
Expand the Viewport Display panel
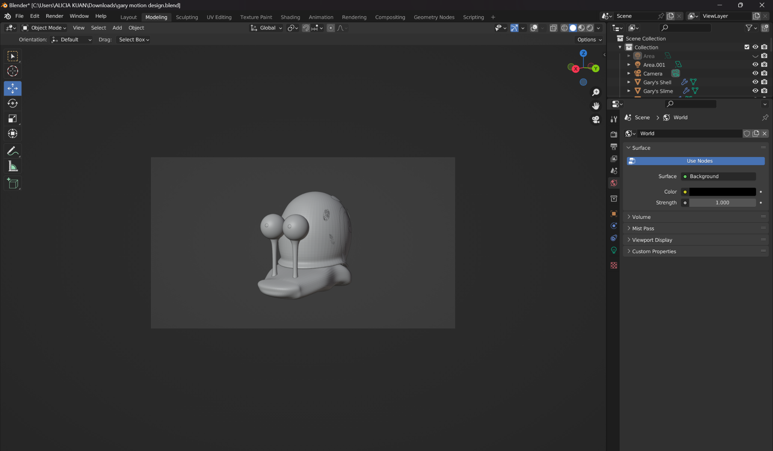tap(696, 240)
